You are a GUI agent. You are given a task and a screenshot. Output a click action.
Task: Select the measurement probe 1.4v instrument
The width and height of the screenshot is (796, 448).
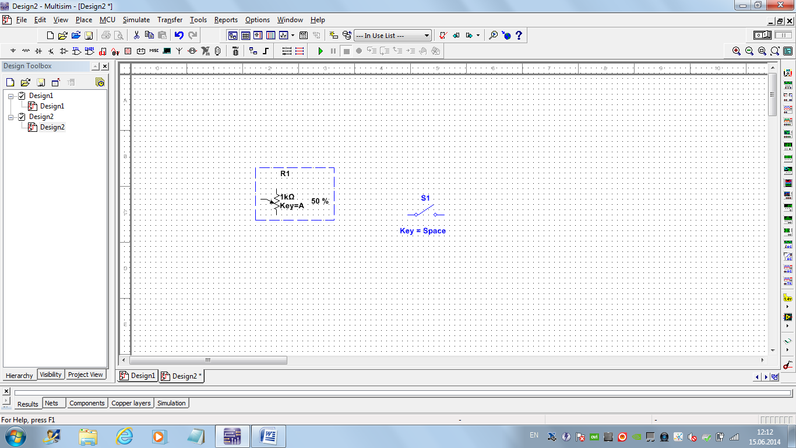tap(788, 298)
